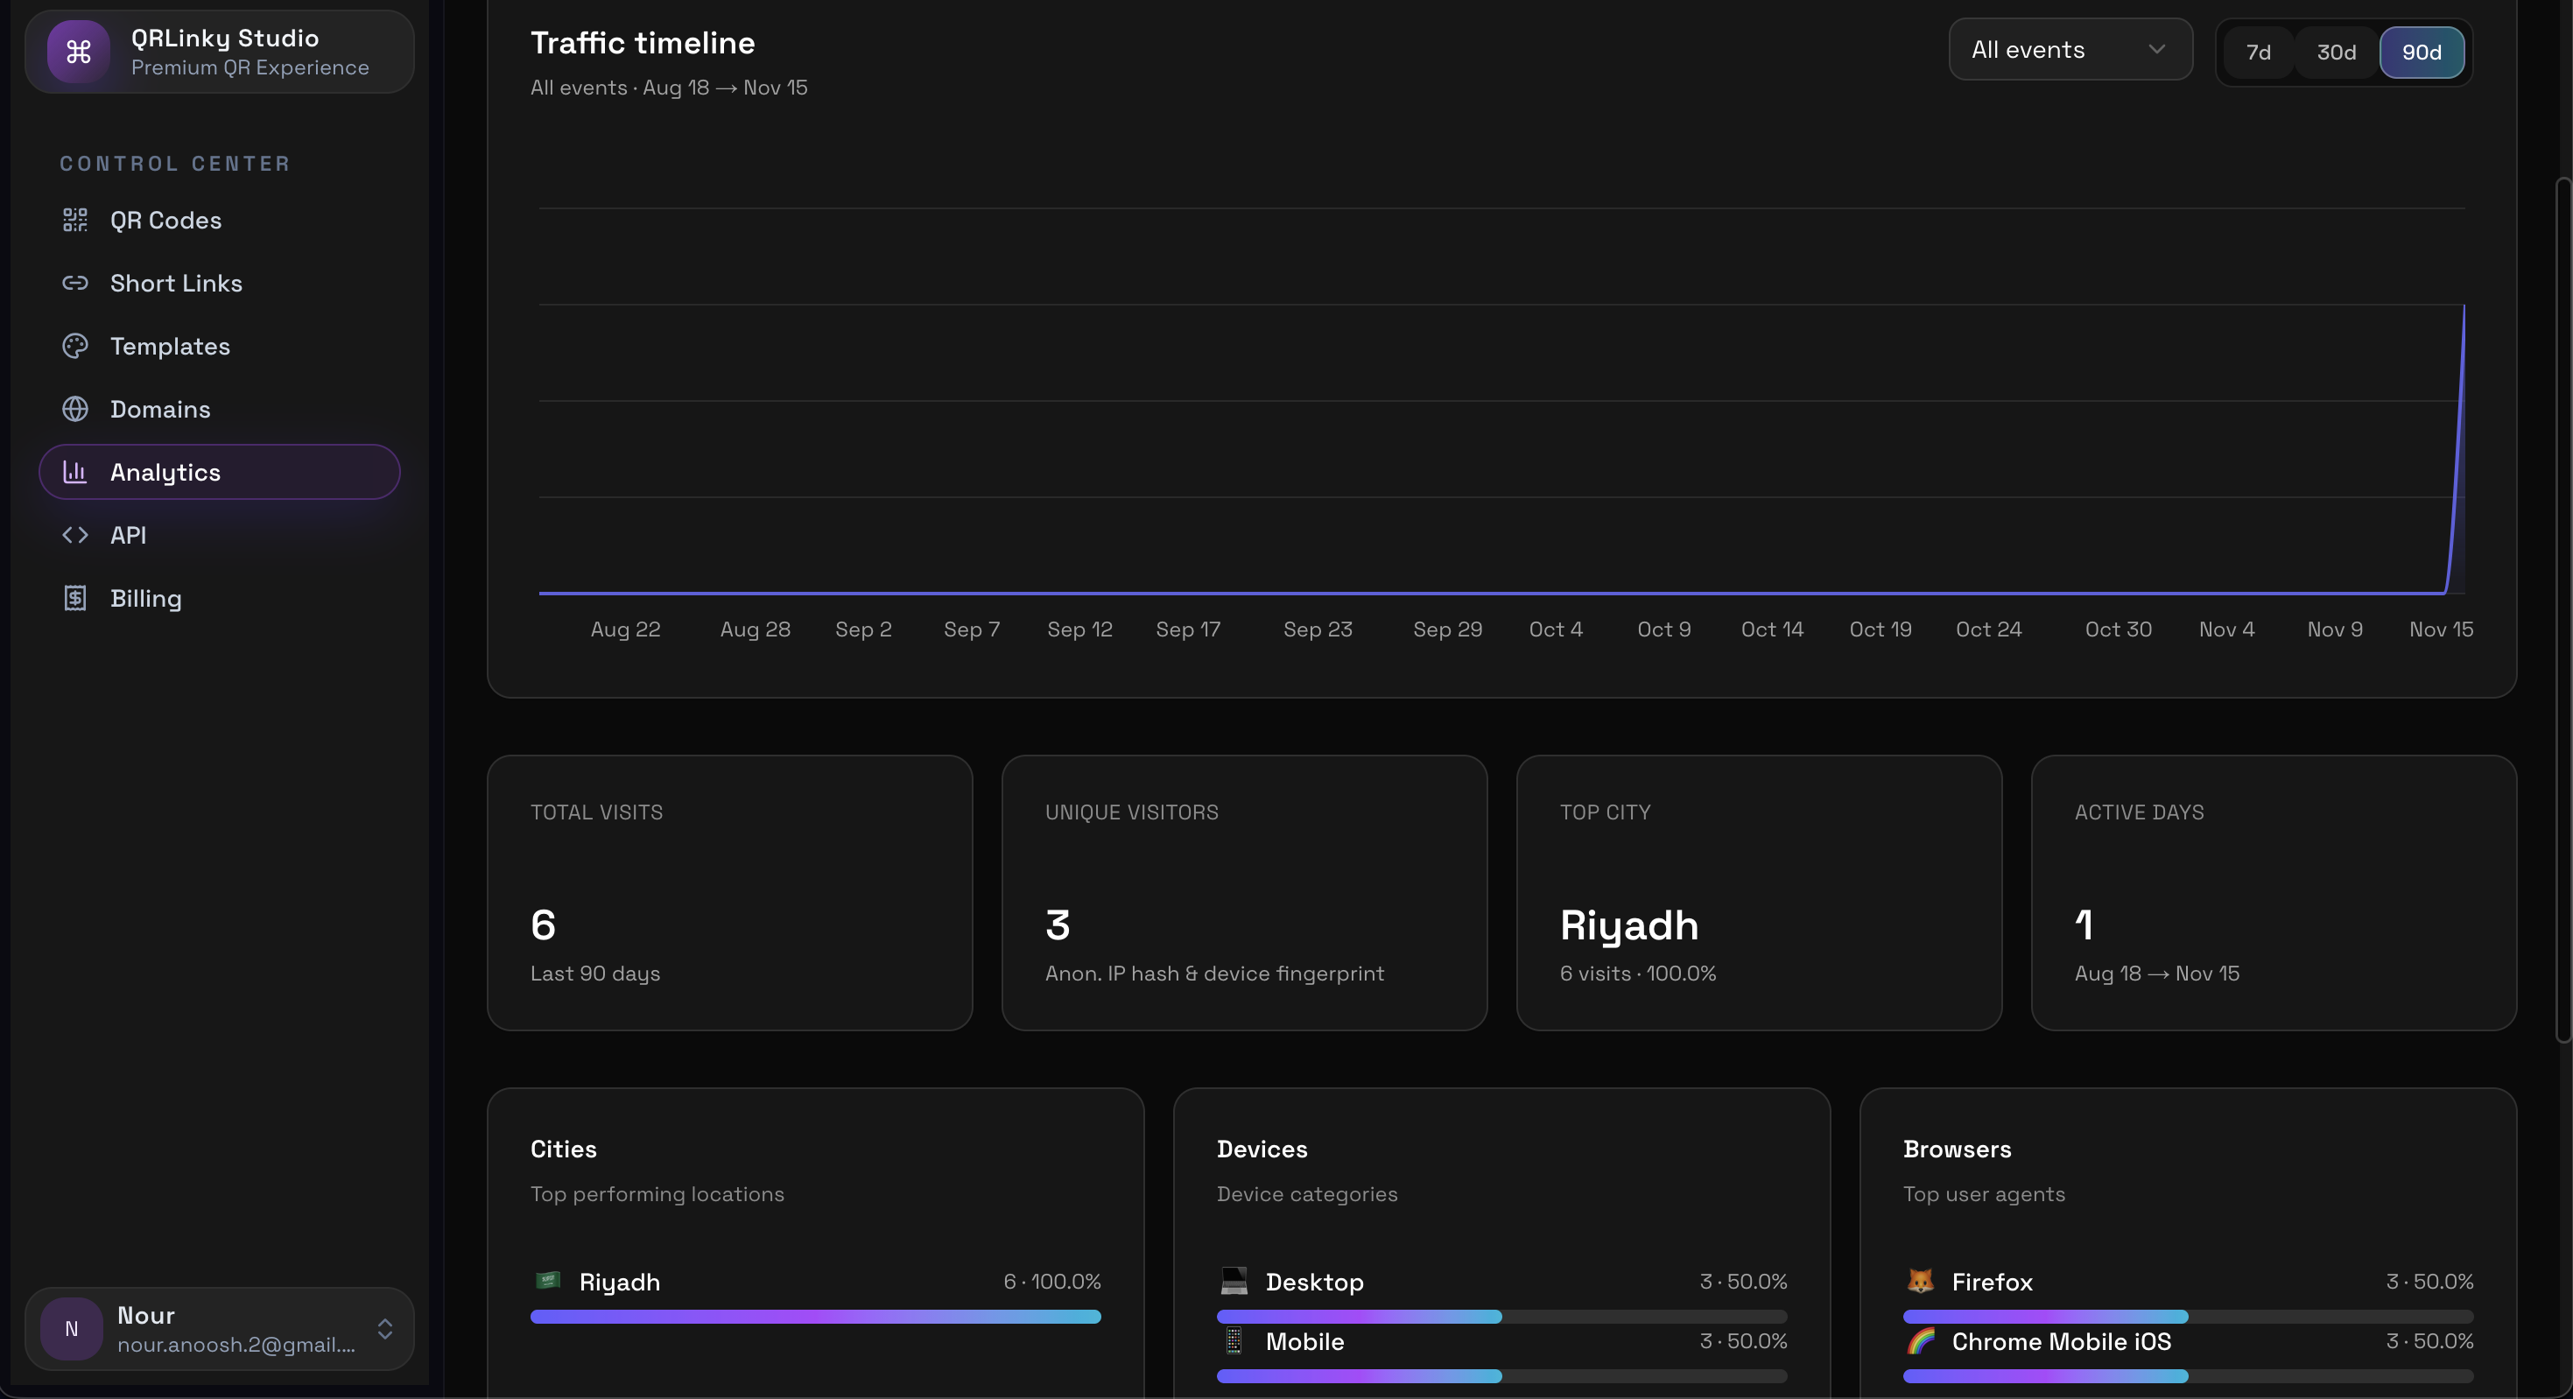Keep the 90d range selected
The height and width of the screenshot is (1399, 2573).
2422,53
